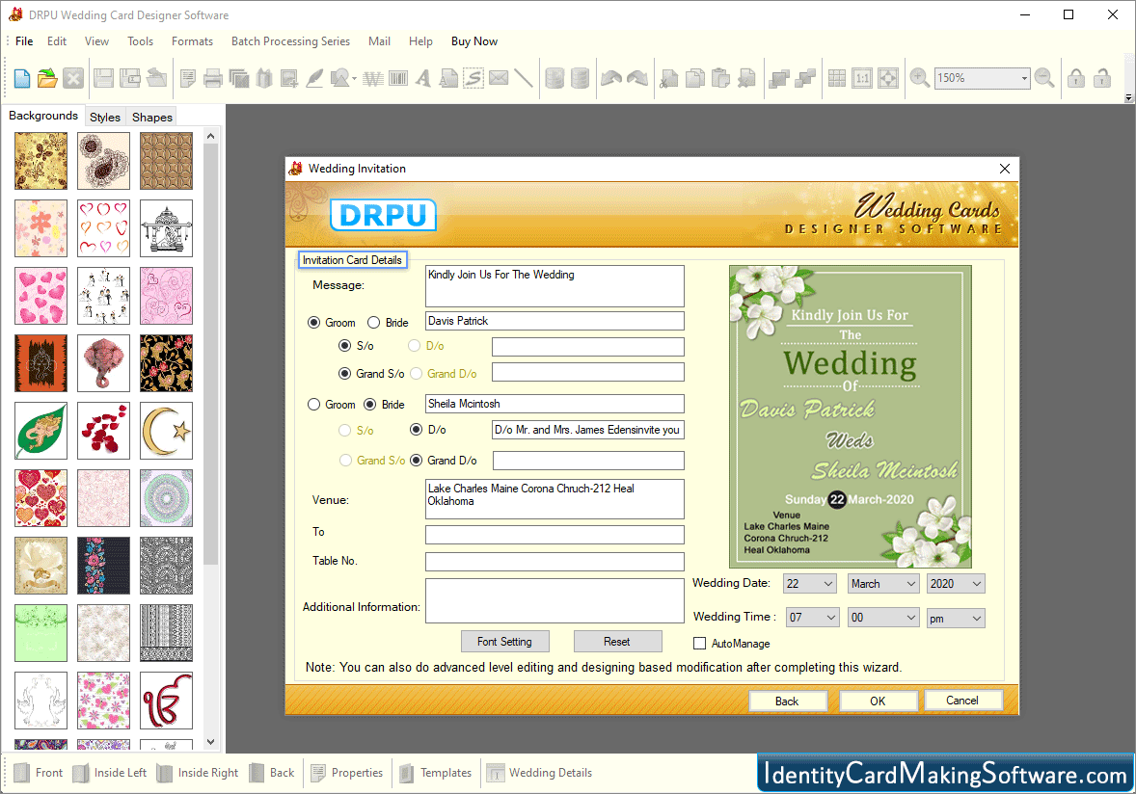1136x794 pixels.
Task: Click Cancel in Wedding Invitation dialog
Action: pyautogui.click(x=962, y=701)
